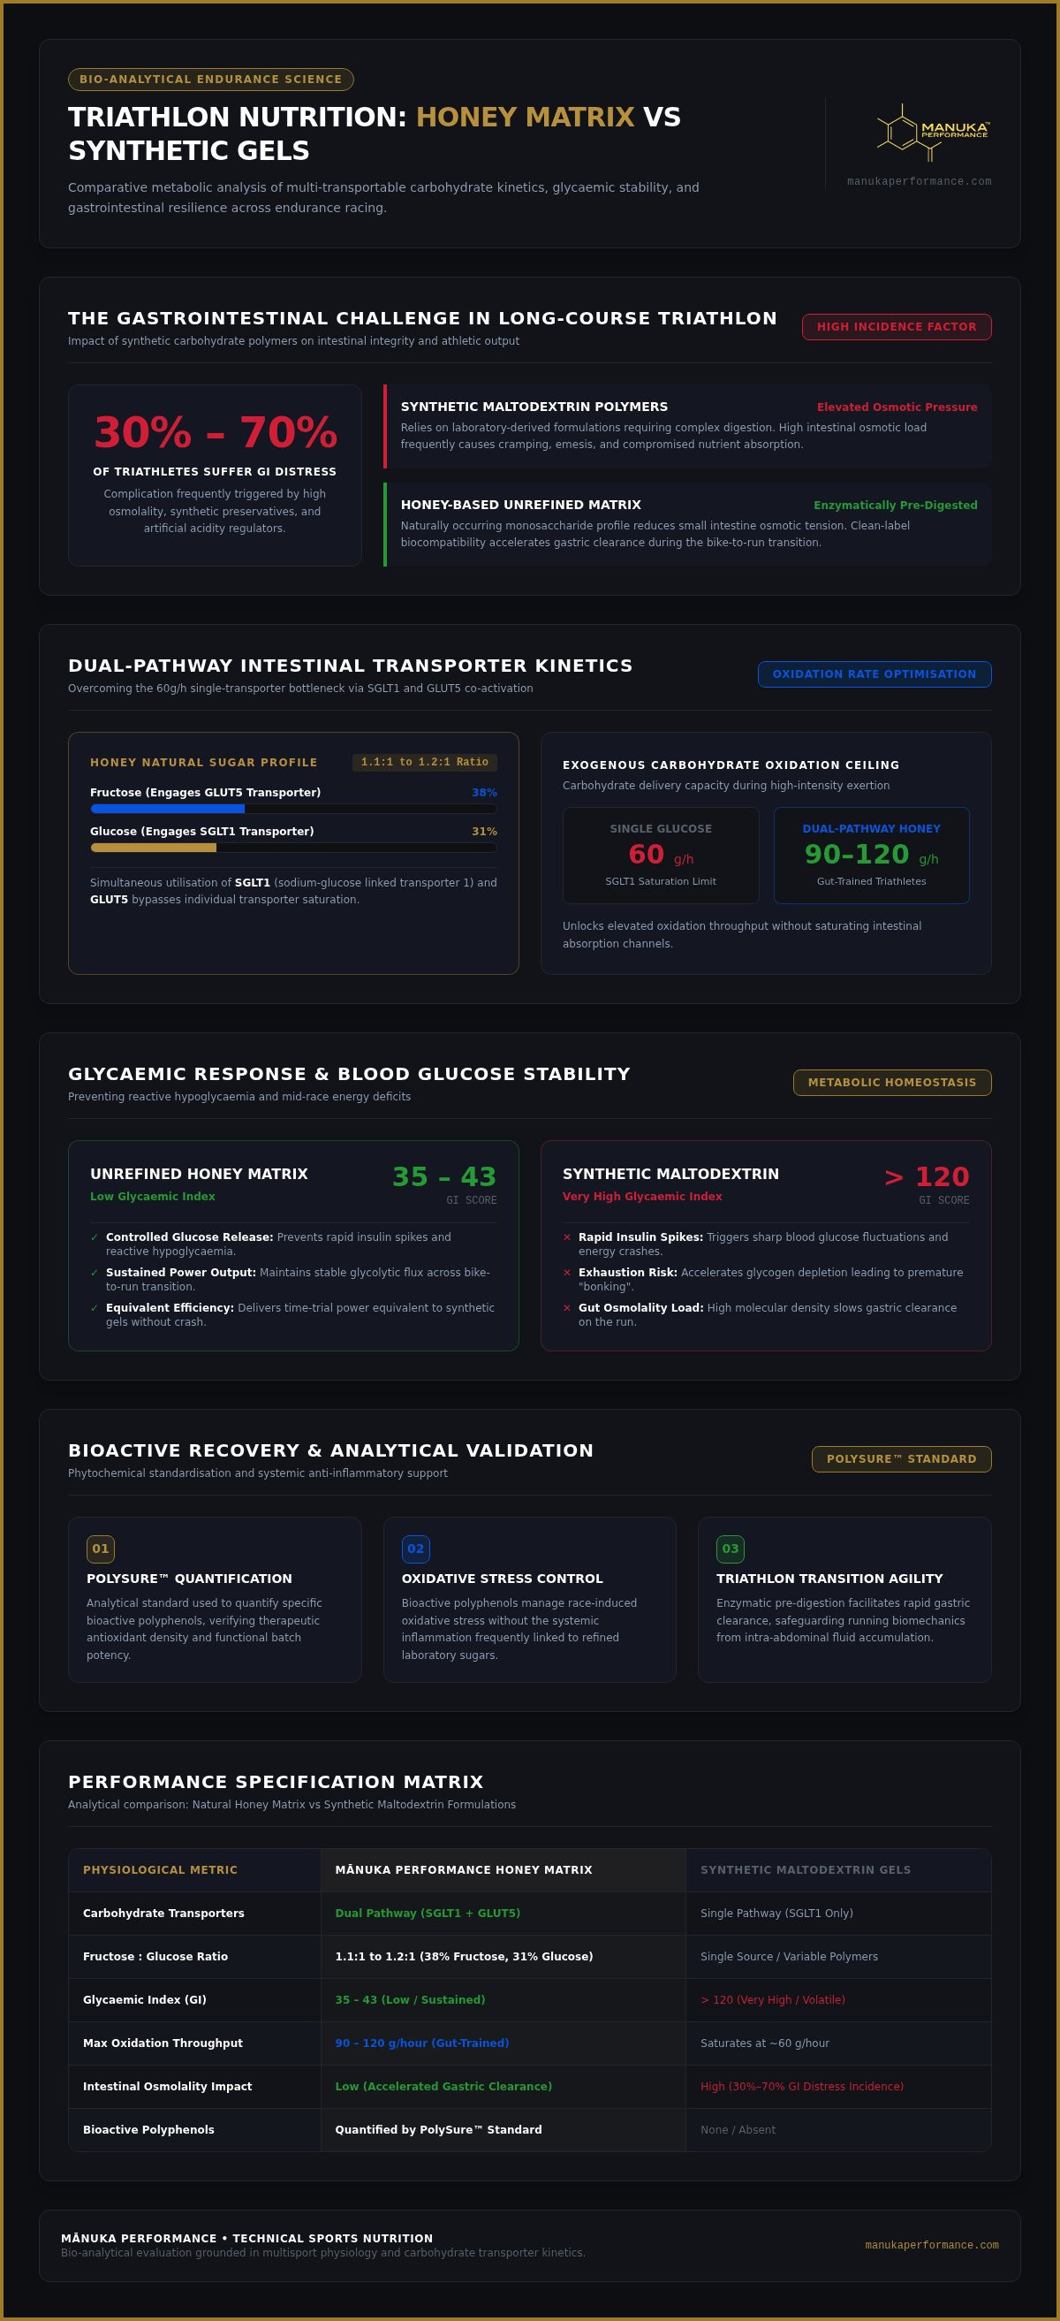
Task: Click the checkmark beside Equivalent Efficiency
Action: pyautogui.click(x=95, y=1307)
